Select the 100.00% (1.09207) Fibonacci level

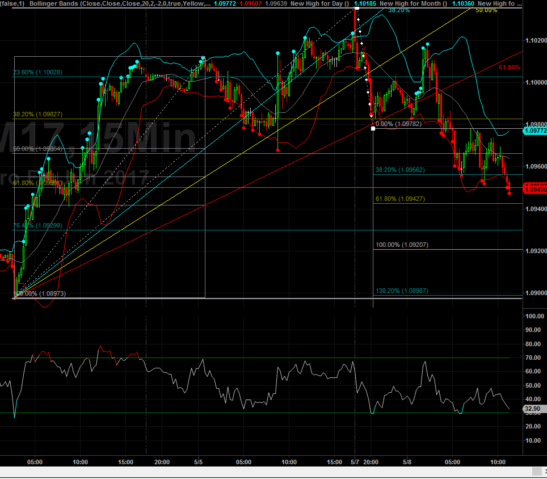coord(401,245)
